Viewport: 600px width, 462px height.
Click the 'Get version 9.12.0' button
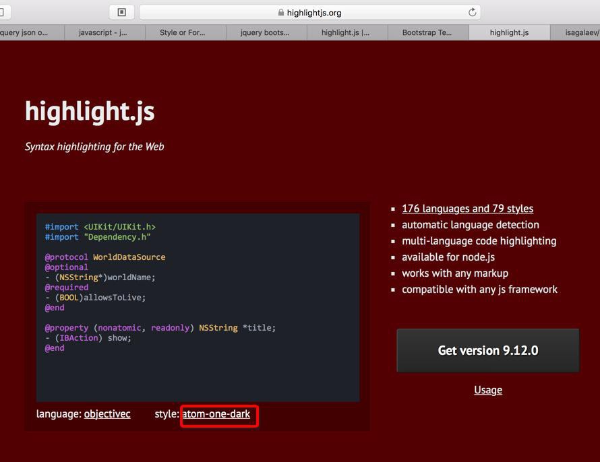coord(488,350)
